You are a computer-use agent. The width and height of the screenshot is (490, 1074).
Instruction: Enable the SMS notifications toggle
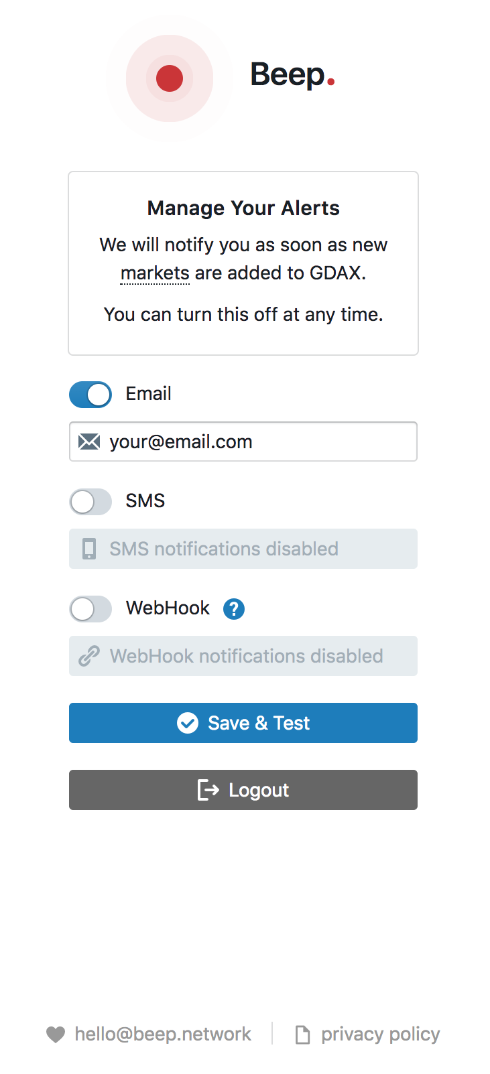[x=90, y=502]
